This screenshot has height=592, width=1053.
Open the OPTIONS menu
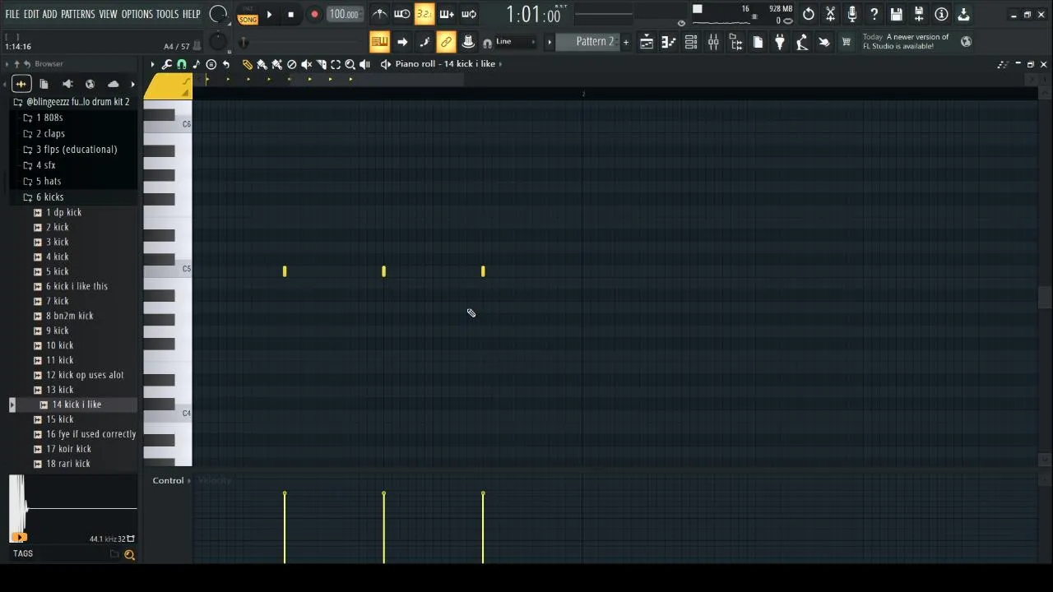click(137, 14)
